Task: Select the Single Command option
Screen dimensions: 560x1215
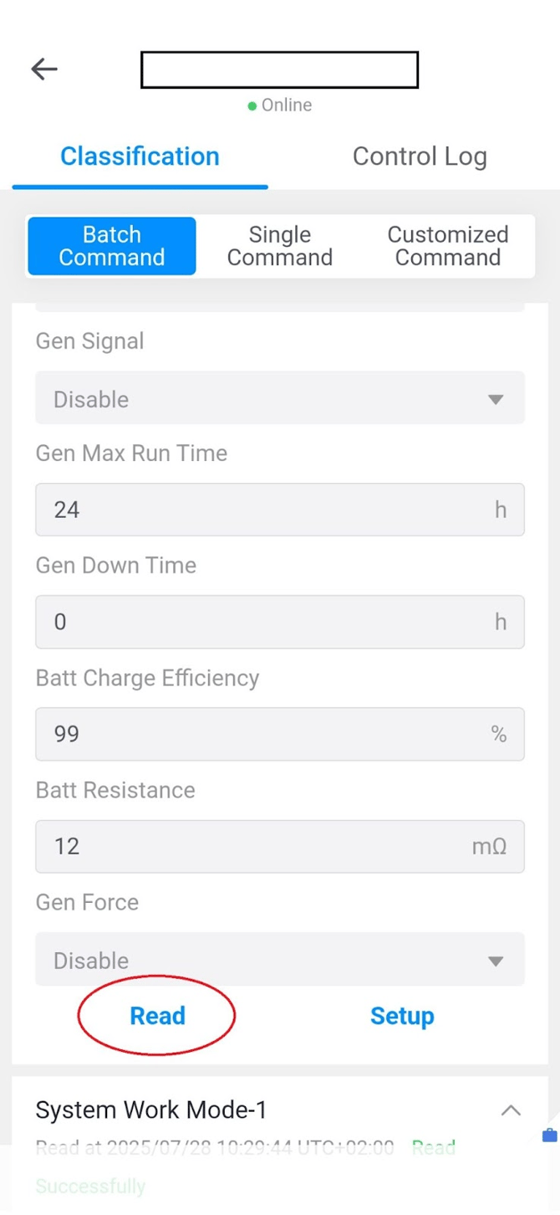Action: [280, 246]
